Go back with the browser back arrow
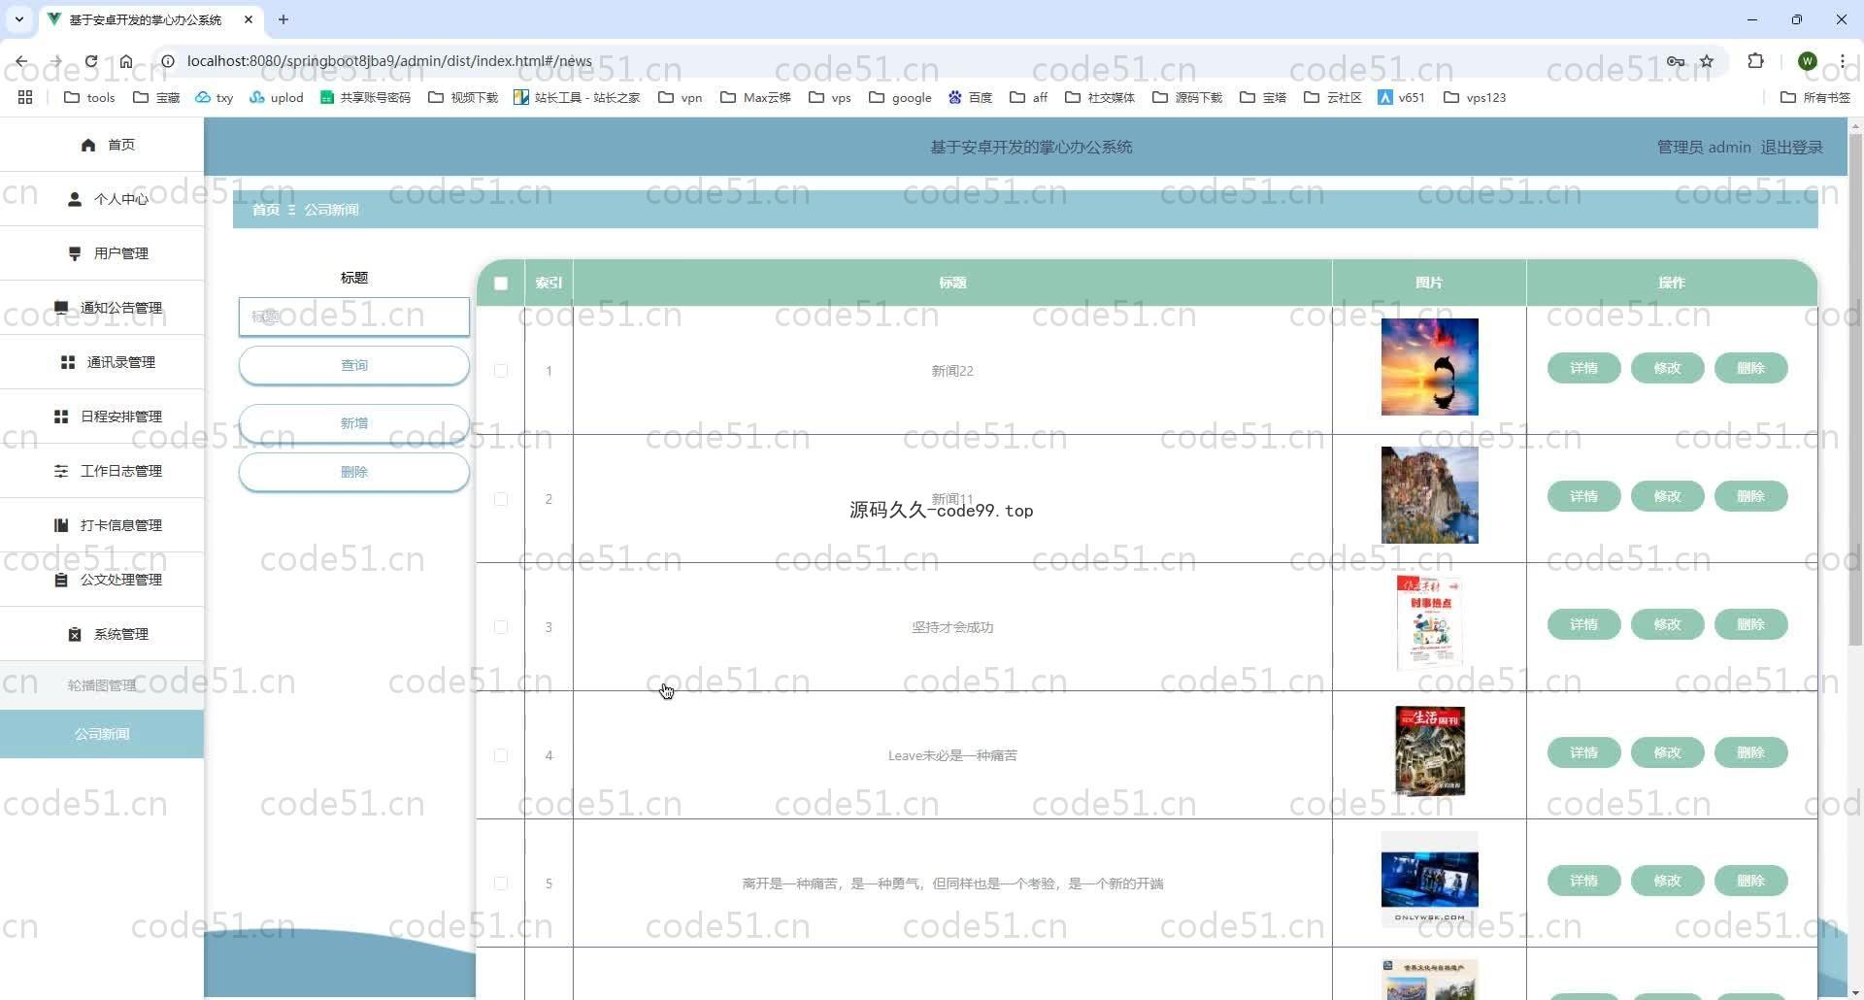The height and width of the screenshot is (1000, 1864). click(21, 61)
